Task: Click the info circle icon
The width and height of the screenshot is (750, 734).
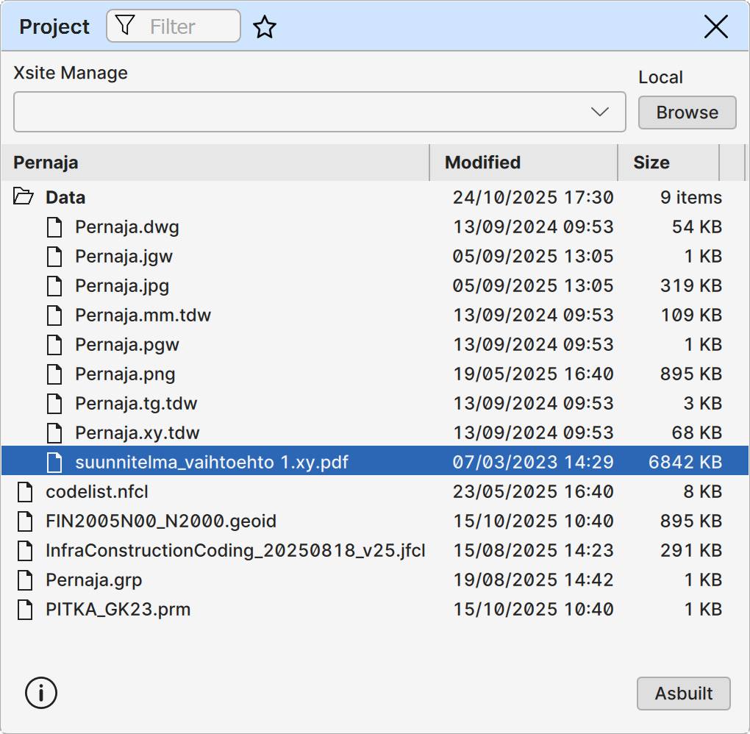Action: (x=41, y=693)
